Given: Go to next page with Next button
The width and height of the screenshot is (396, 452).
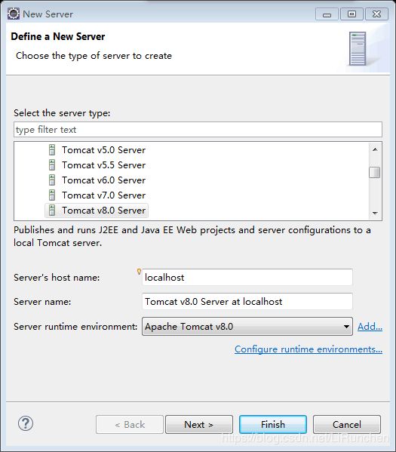Looking at the screenshot, I should coord(199,424).
